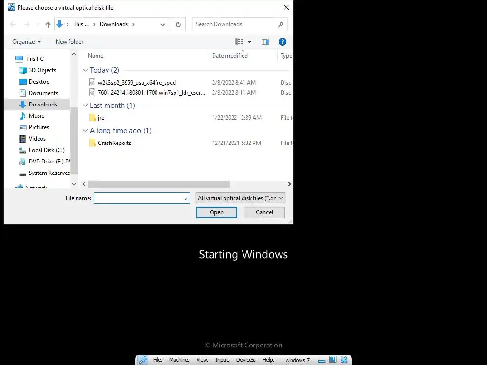Viewport: 487px width, 365px height.
Task: Click the sidebar scroll down arrow
Action: [x=74, y=184]
